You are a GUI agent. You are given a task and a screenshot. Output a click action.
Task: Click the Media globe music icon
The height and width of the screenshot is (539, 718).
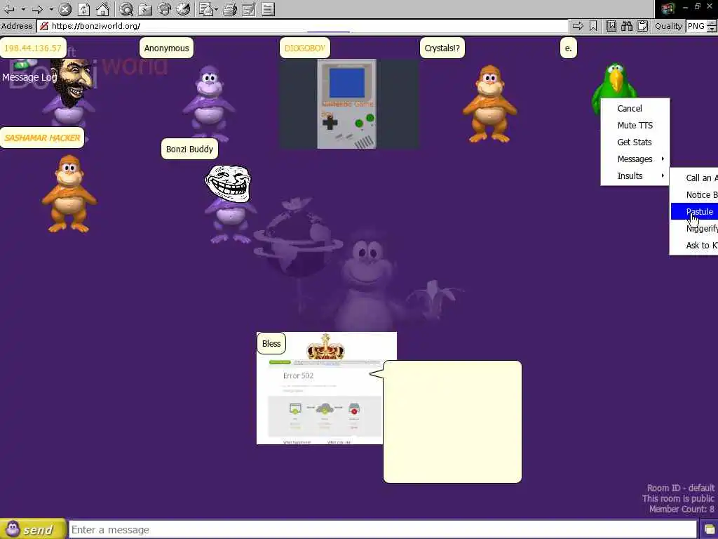click(164, 8)
